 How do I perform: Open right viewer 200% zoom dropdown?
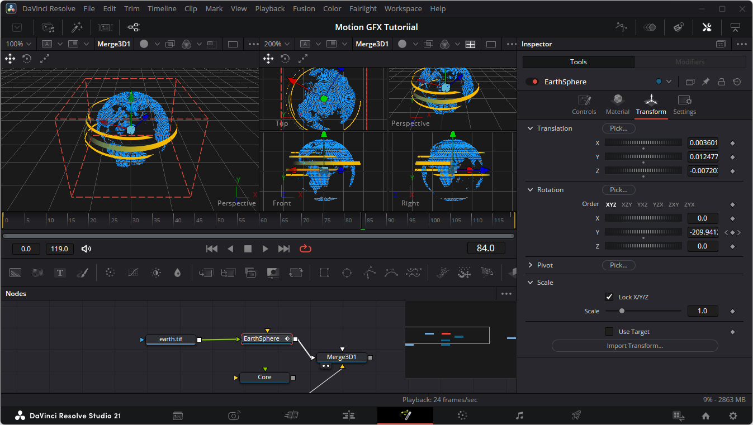coord(278,44)
